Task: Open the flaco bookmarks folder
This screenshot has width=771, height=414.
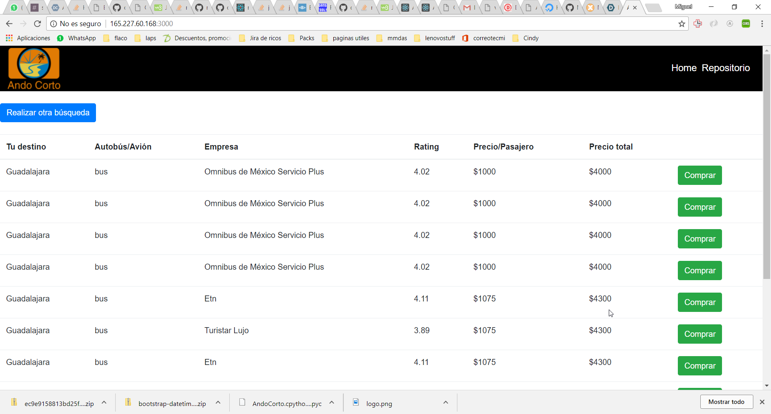Action: click(115, 38)
